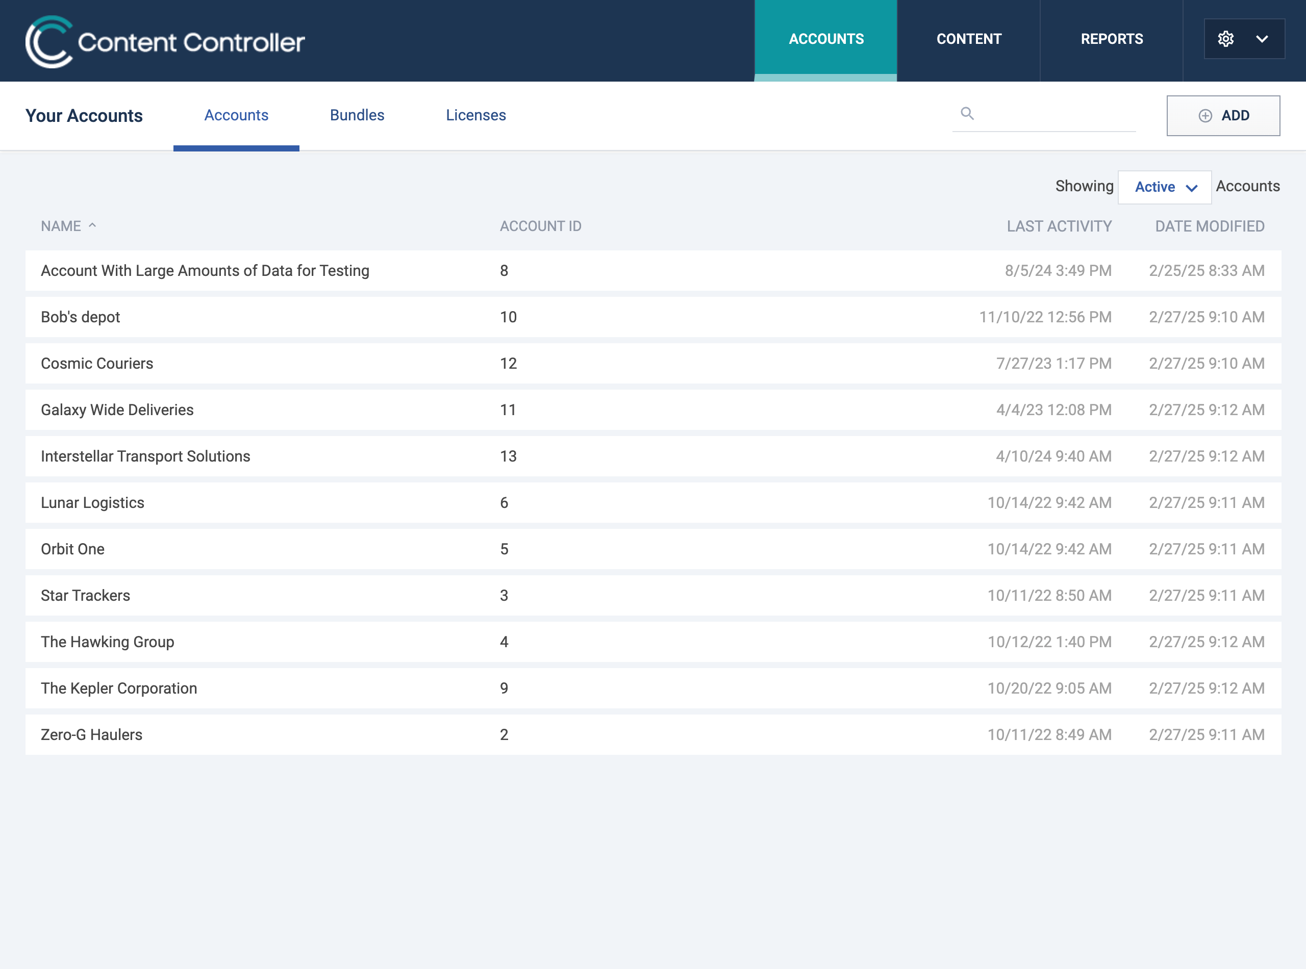Sort by the LAST ACTIVITY column

pyautogui.click(x=1059, y=226)
